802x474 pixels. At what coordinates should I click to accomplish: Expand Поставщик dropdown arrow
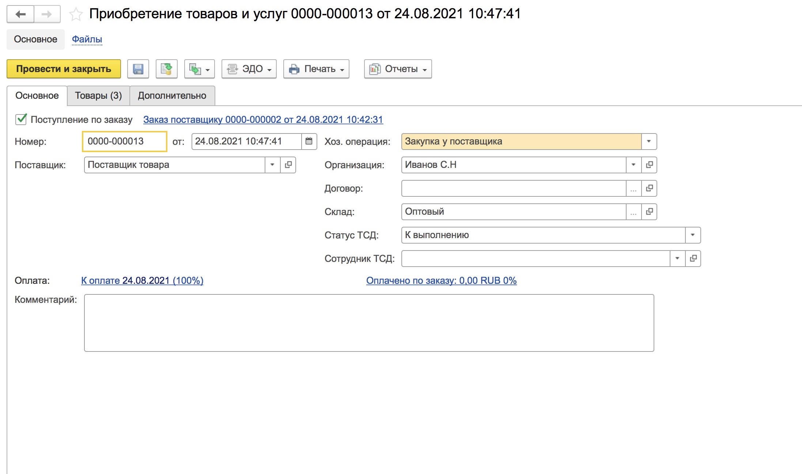(x=272, y=165)
